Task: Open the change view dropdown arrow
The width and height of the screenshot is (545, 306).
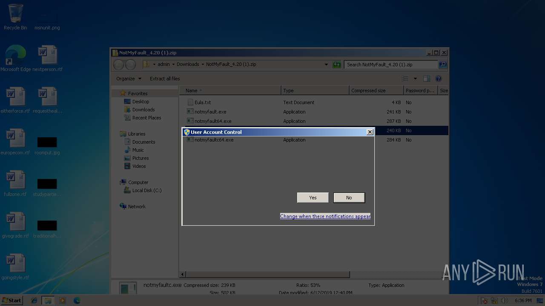Action: click(415, 79)
